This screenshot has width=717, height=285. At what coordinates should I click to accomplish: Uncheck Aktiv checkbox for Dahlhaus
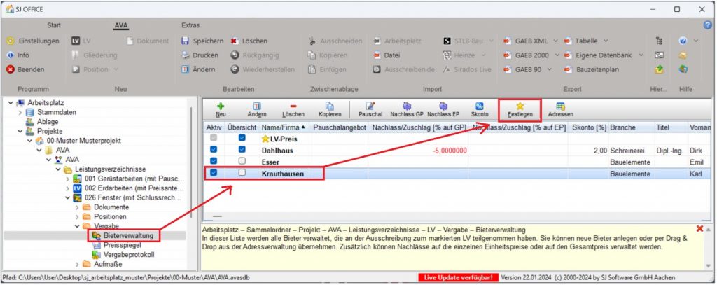pyautogui.click(x=214, y=149)
